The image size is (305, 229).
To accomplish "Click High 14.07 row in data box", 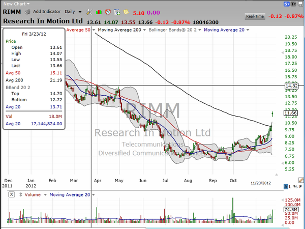I will [x=37, y=53].
